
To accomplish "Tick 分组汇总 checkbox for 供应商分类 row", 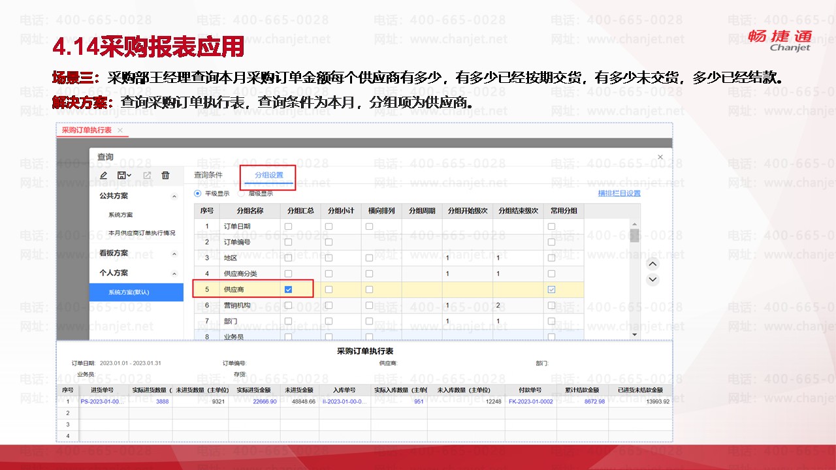I will [288, 274].
